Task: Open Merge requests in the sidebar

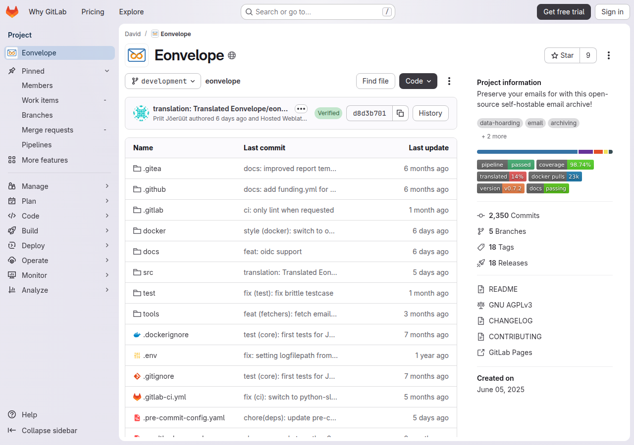Action: coord(48,130)
